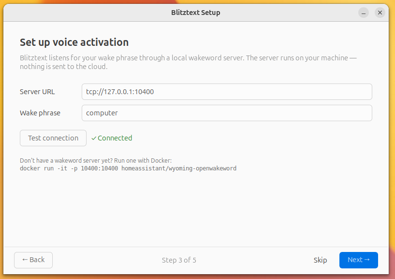Go back to the previous setup step

point(33,260)
